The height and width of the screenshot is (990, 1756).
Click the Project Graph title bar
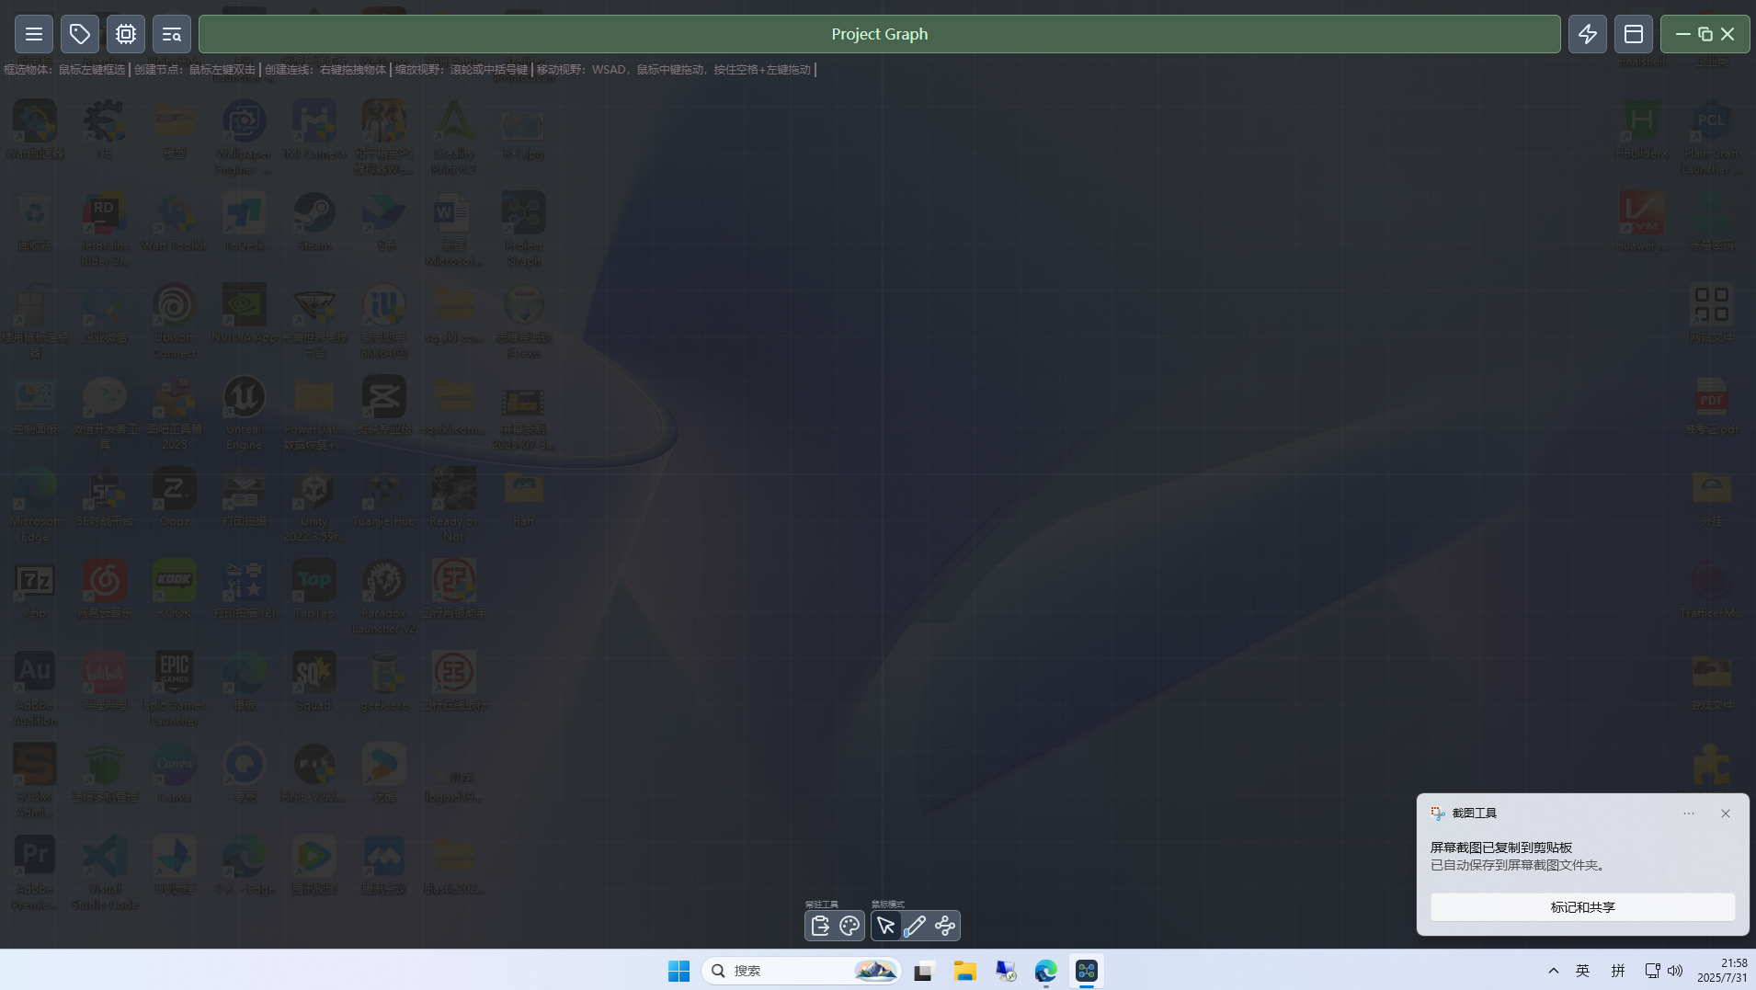coord(879,34)
